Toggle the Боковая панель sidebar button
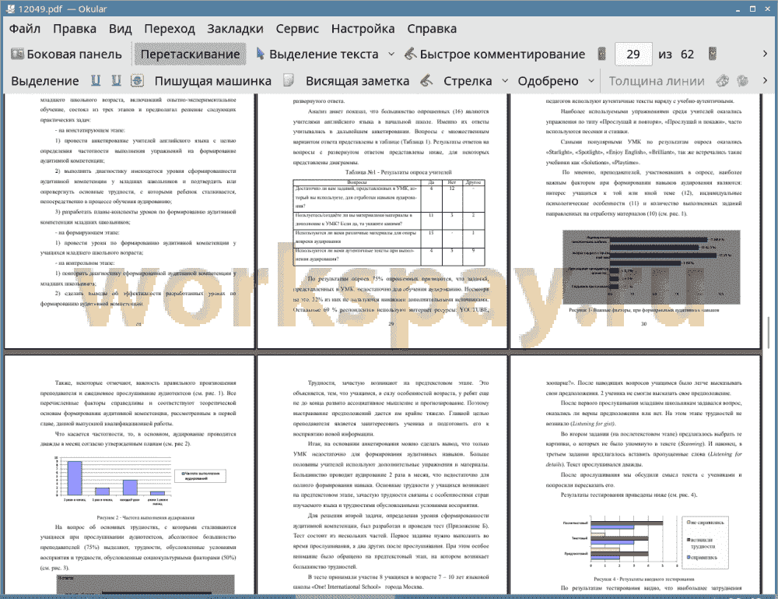778x599 pixels. tap(66, 55)
